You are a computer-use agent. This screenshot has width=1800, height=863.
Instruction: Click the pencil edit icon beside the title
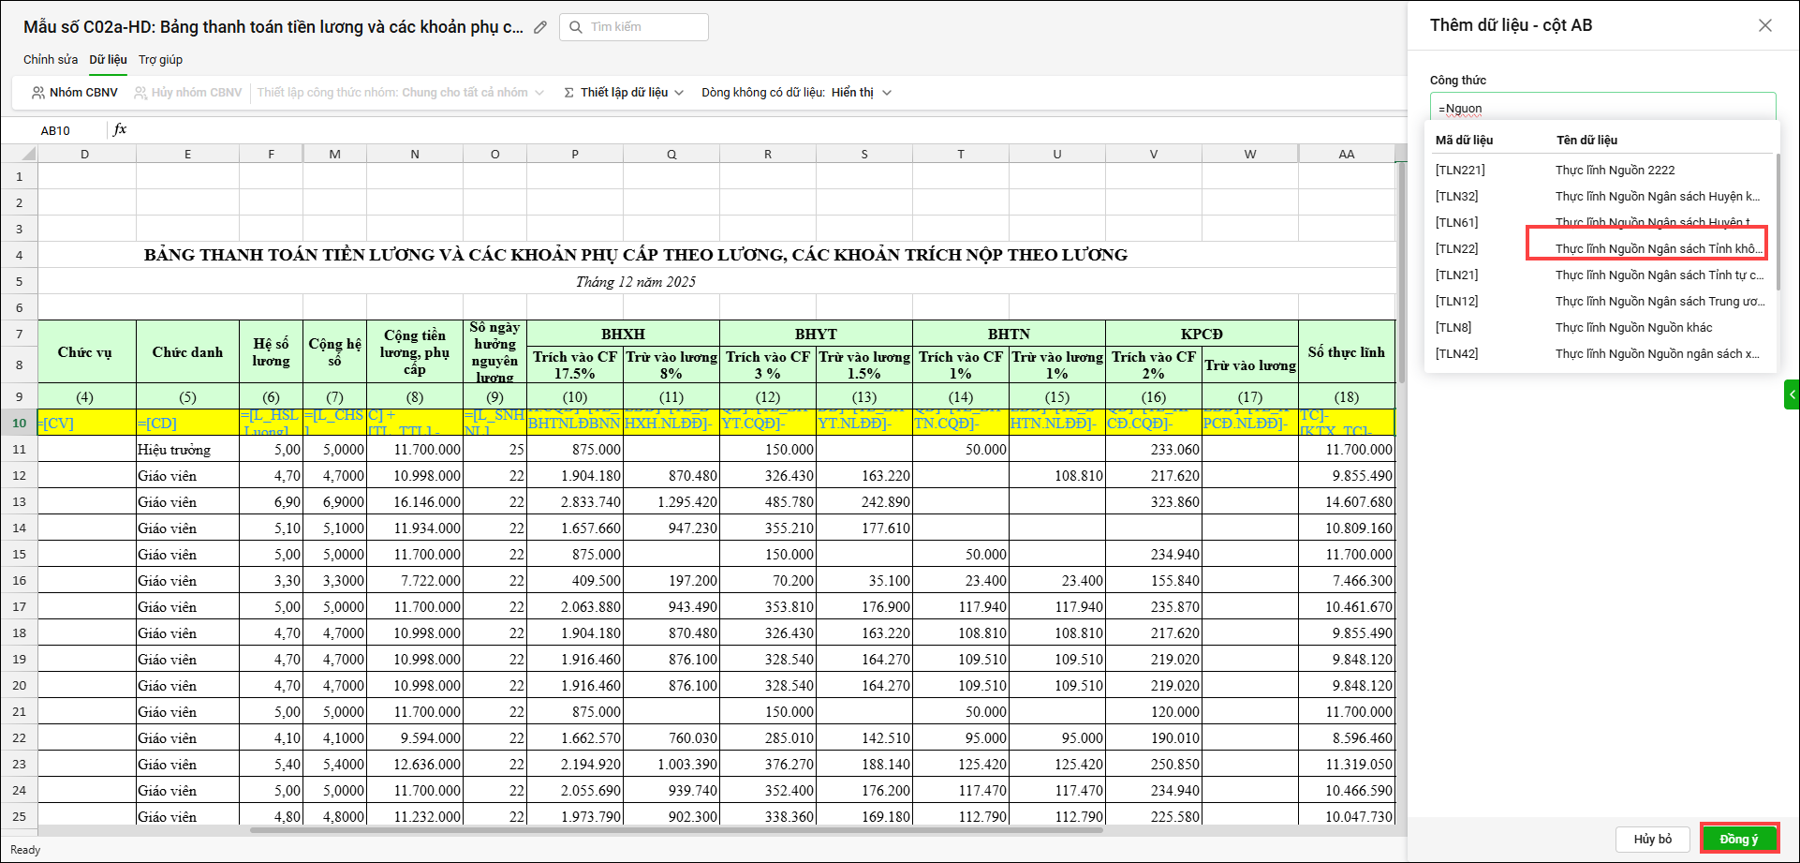tap(540, 27)
